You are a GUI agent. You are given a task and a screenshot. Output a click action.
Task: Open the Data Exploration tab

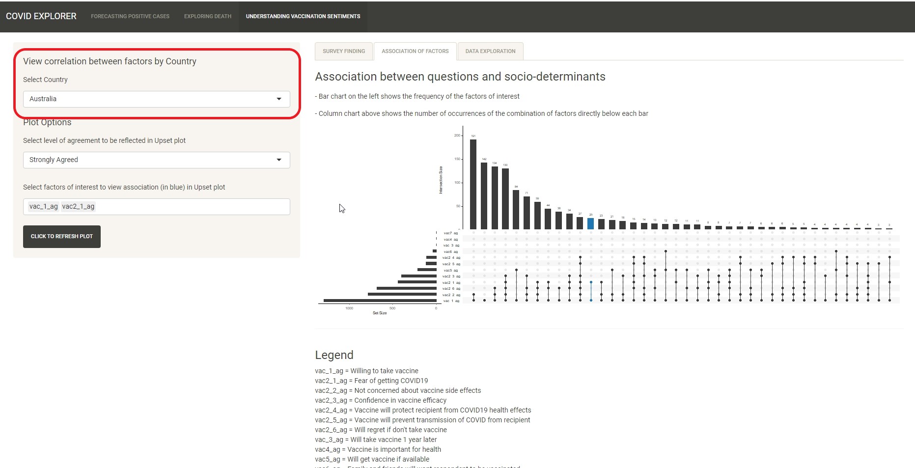click(490, 51)
